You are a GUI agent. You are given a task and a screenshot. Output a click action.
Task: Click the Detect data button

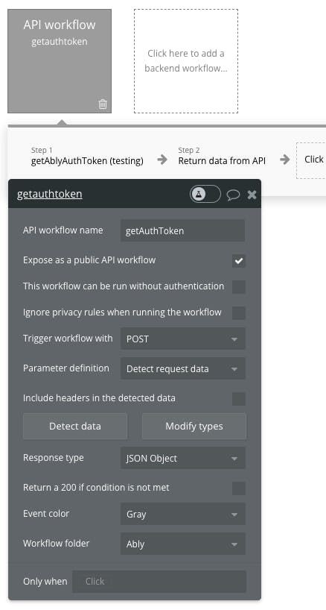(x=75, y=427)
